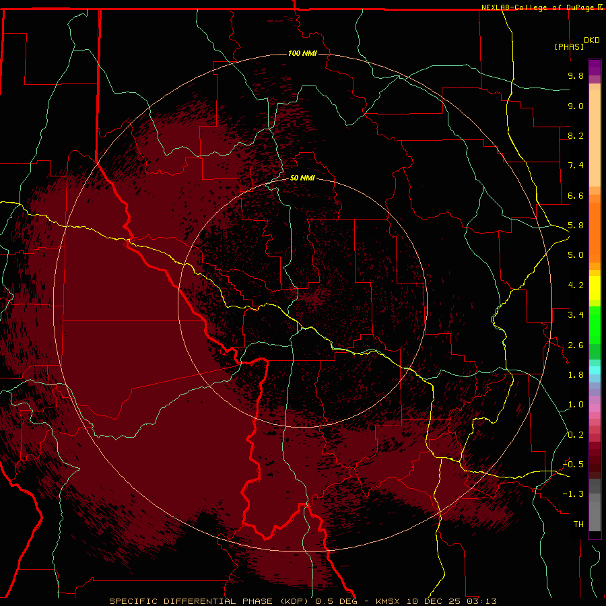
Task: Click the 4.2 legend value
Action: [x=576, y=285]
